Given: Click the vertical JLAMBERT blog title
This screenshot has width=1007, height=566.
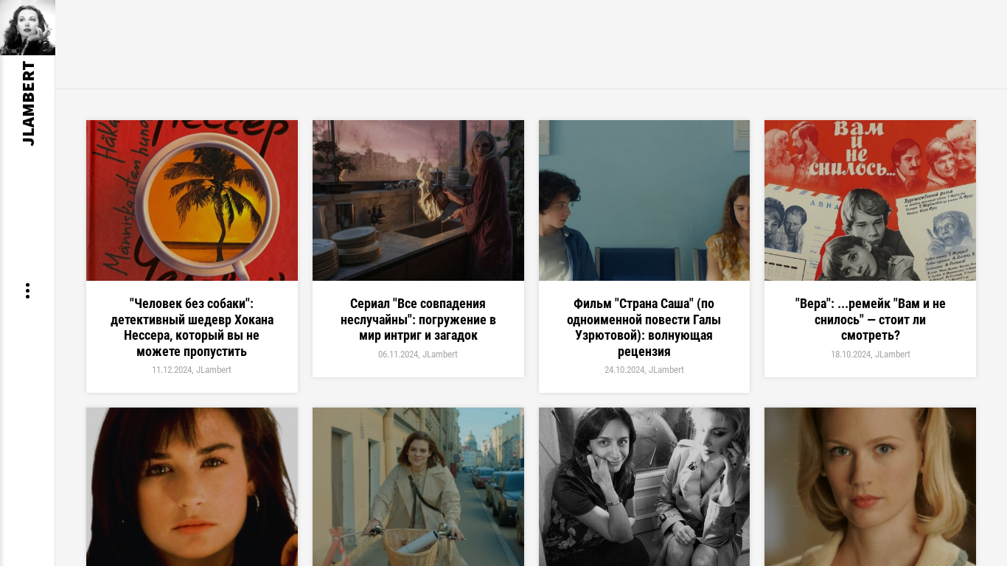Looking at the screenshot, I should pyautogui.click(x=28, y=103).
